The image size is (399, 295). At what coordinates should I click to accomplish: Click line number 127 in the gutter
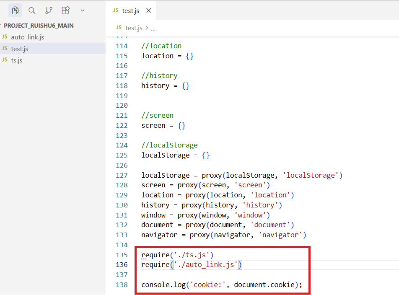122,175
